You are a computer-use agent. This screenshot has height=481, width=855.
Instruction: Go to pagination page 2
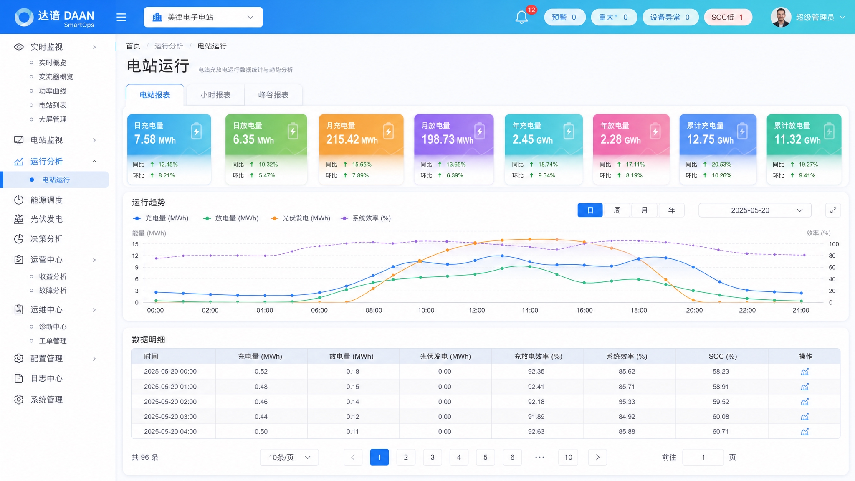(406, 457)
